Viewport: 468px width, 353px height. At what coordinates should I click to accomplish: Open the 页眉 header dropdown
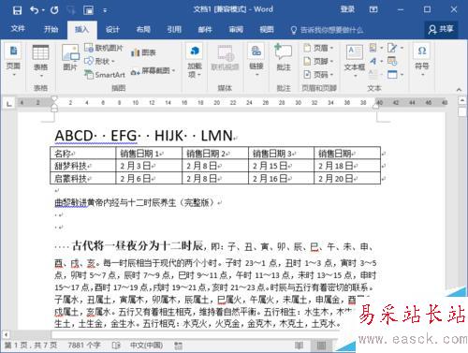tap(318, 48)
